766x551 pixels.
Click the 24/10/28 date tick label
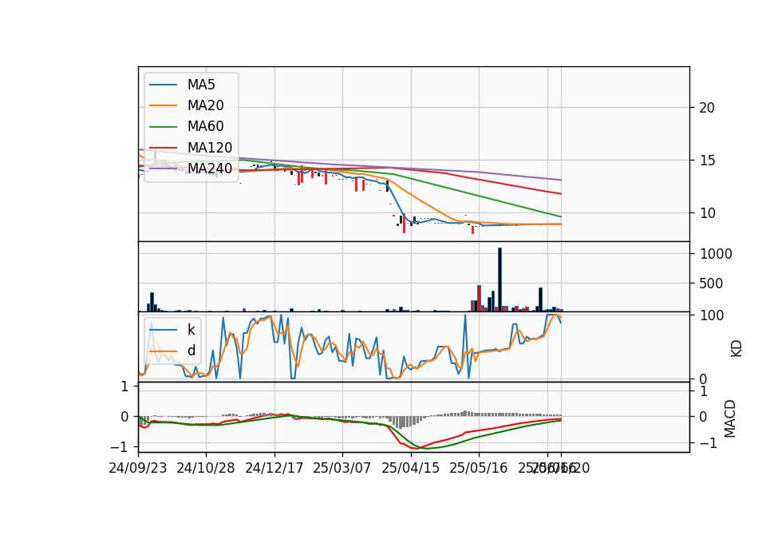click(x=206, y=468)
